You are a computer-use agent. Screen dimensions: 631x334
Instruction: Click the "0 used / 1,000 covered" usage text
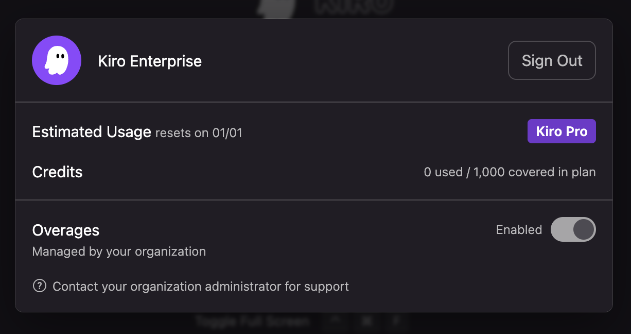point(510,172)
